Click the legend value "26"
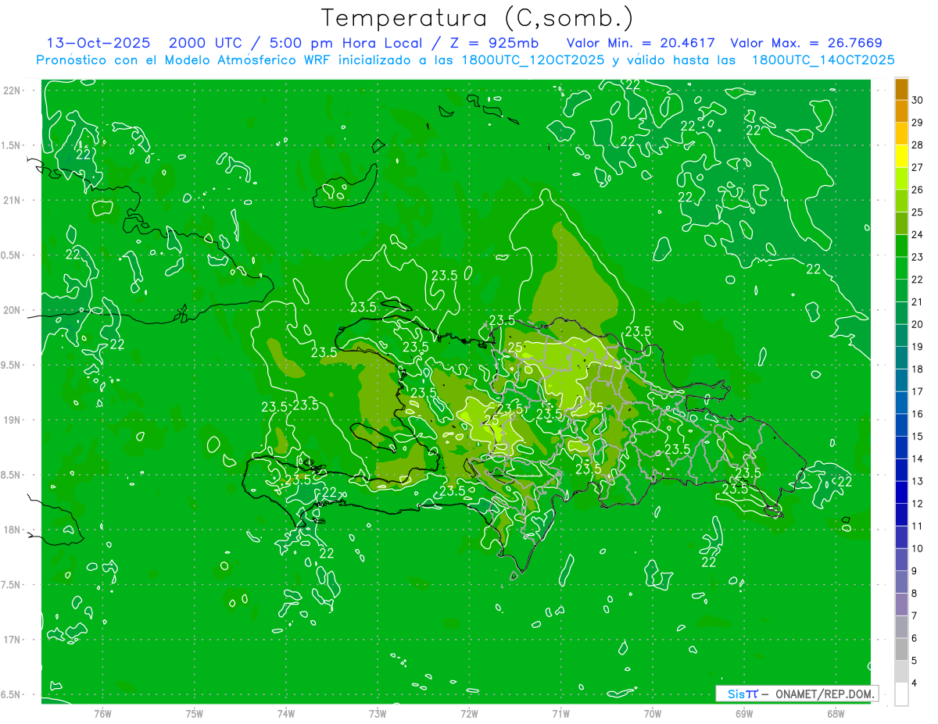Viewport: 938px width, 724px height. click(x=917, y=190)
